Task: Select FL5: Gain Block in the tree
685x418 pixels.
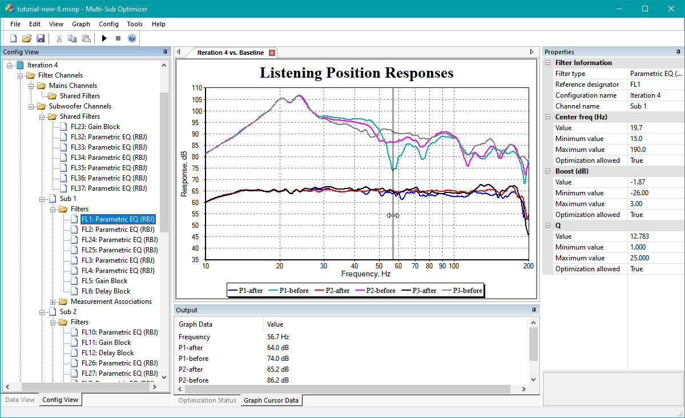Action: (x=104, y=281)
